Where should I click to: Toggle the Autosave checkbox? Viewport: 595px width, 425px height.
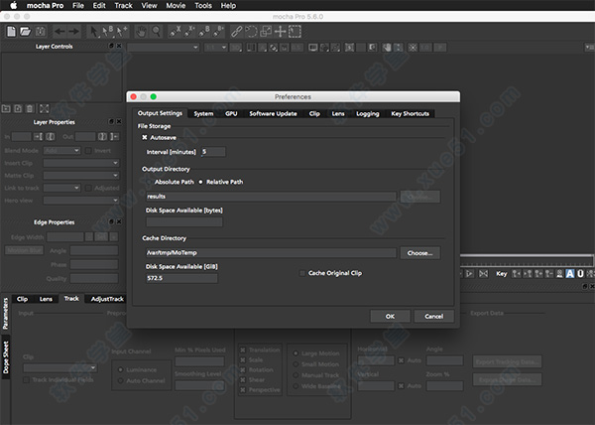[x=145, y=137]
